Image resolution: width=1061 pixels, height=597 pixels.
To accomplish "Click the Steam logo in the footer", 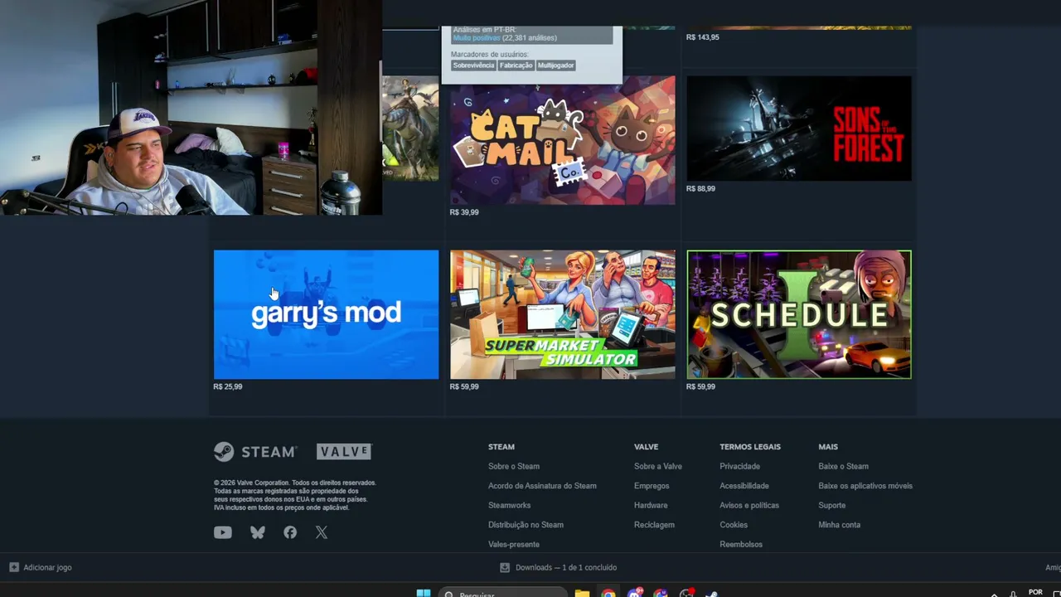I will (255, 452).
